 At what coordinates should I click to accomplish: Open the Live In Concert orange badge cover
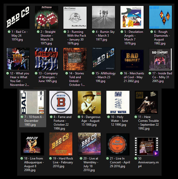coord(118,144)
